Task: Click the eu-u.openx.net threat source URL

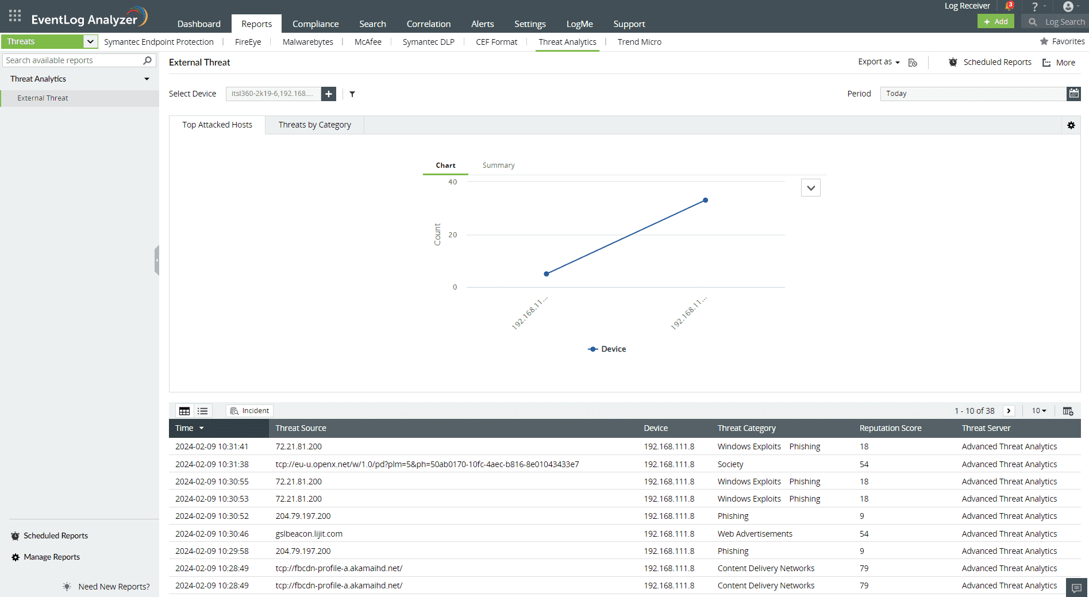Action: pyautogui.click(x=427, y=464)
